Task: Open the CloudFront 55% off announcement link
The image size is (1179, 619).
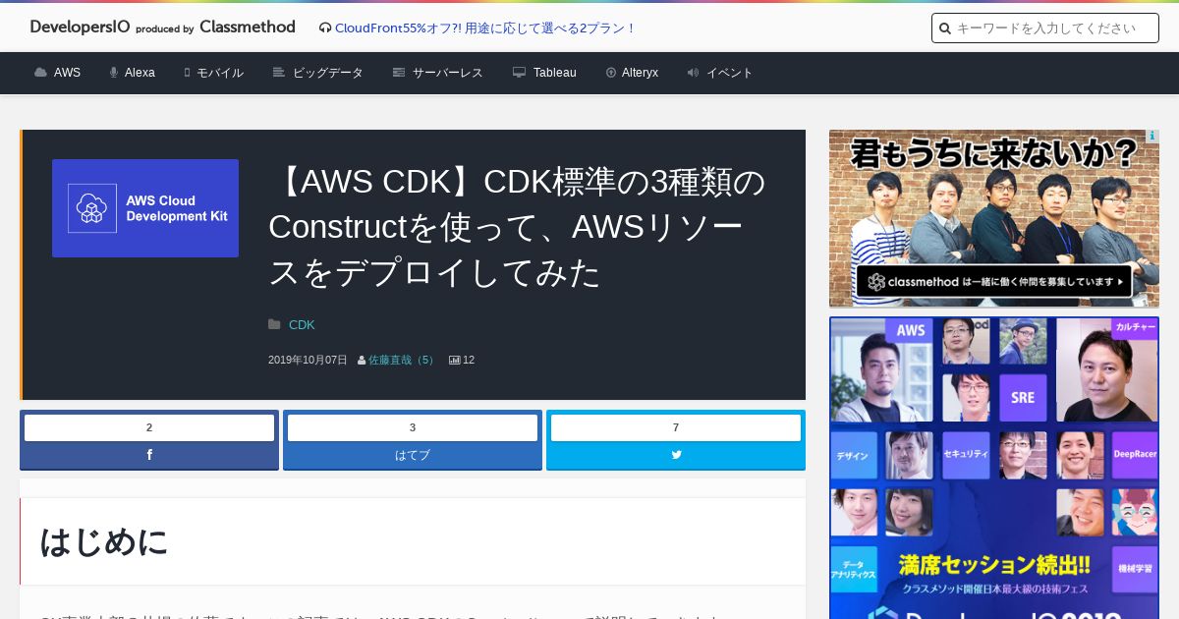Action: tap(485, 28)
